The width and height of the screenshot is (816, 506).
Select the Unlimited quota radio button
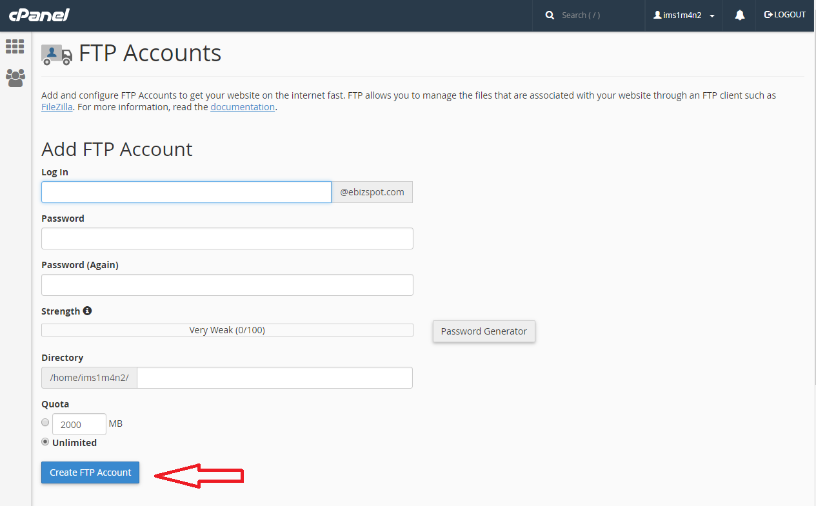[x=45, y=442]
